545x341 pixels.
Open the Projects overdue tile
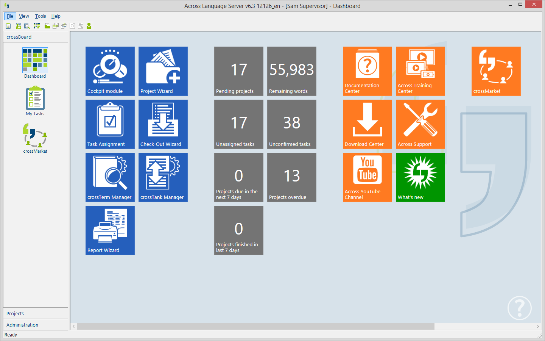tap(292, 177)
